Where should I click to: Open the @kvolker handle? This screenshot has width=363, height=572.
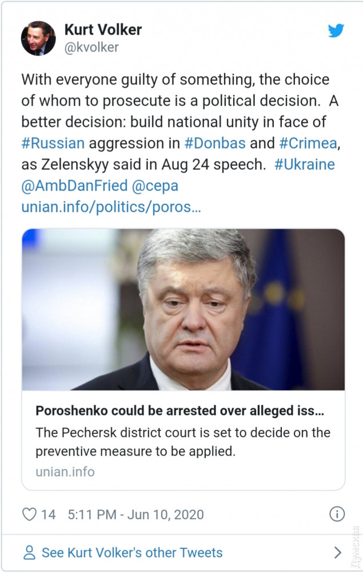(91, 48)
